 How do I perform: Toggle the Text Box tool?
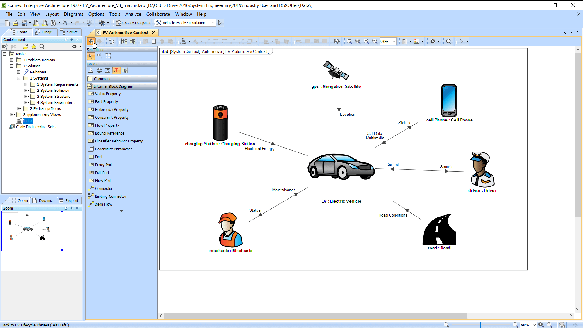(x=116, y=70)
